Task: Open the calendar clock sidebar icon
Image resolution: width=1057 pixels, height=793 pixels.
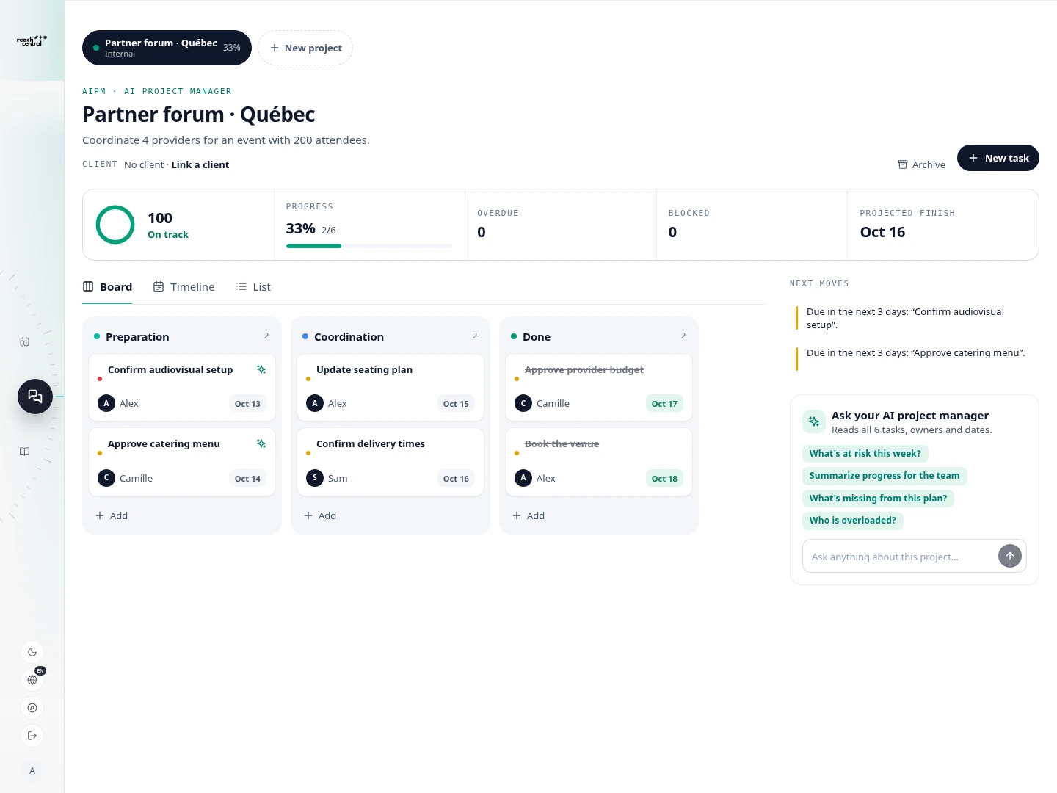Action: [24, 341]
